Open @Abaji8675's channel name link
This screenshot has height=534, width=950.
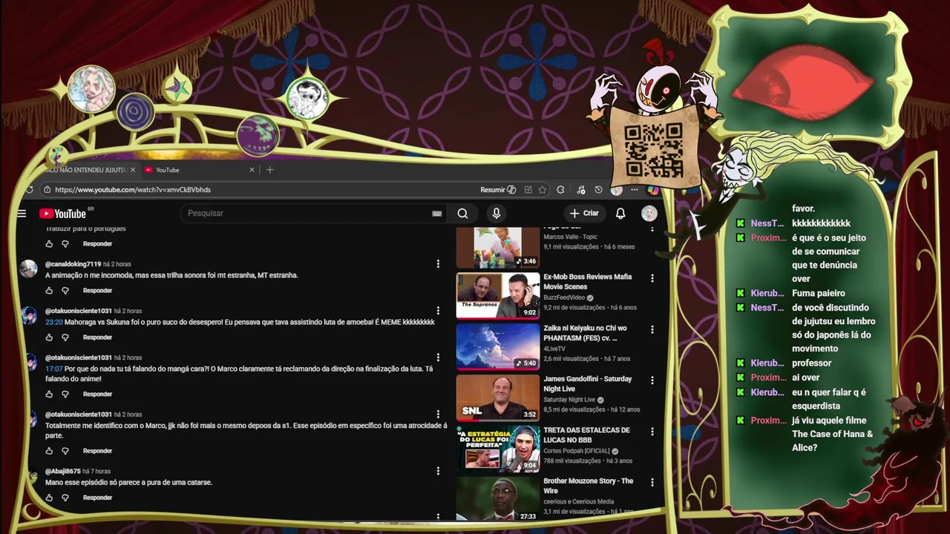[62, 472]
